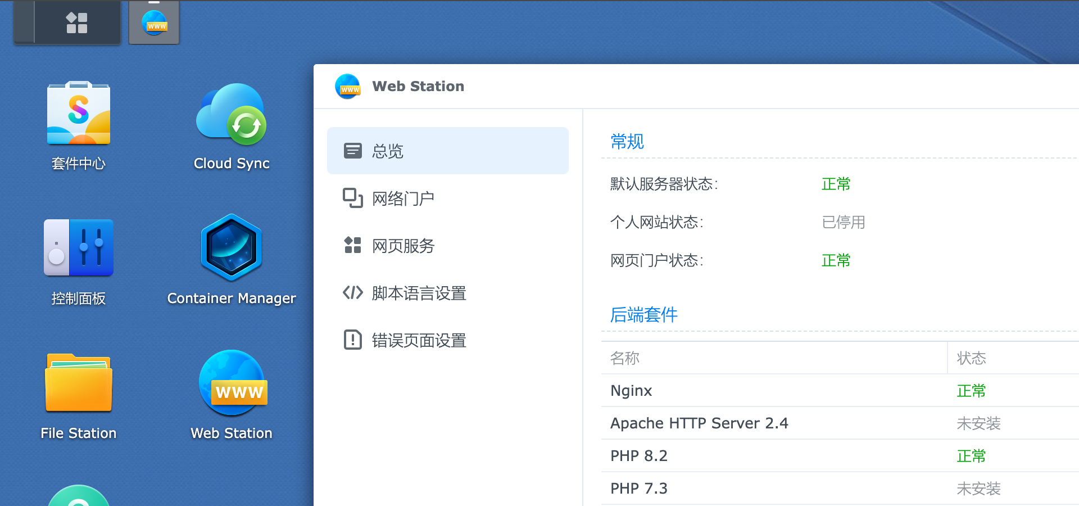Switch to the 网页服务 tab
Image resolution: width=1079 pixels, height=506 pixels.
pos(402,246)
